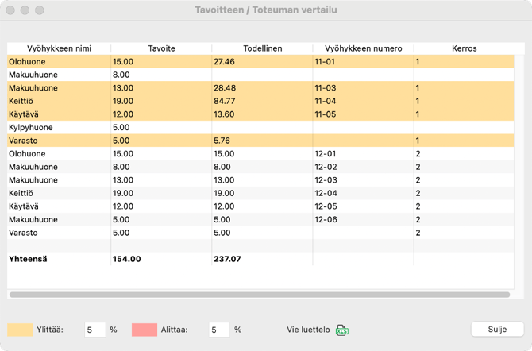Click the Todellinen column header
The image size is (532, 351).
click(262, 48)
